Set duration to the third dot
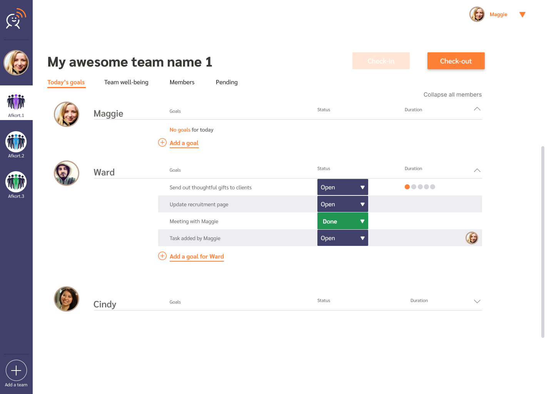Viewport: 554px width, 394px height. point(420,187)
